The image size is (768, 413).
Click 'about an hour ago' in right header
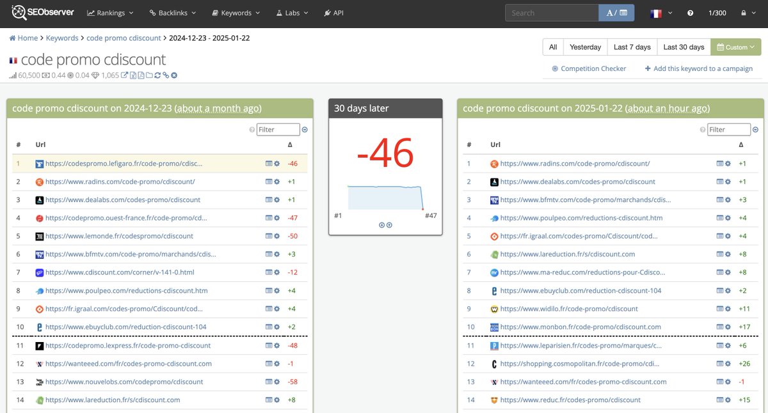pyautogui.click(x=668, y=109)
